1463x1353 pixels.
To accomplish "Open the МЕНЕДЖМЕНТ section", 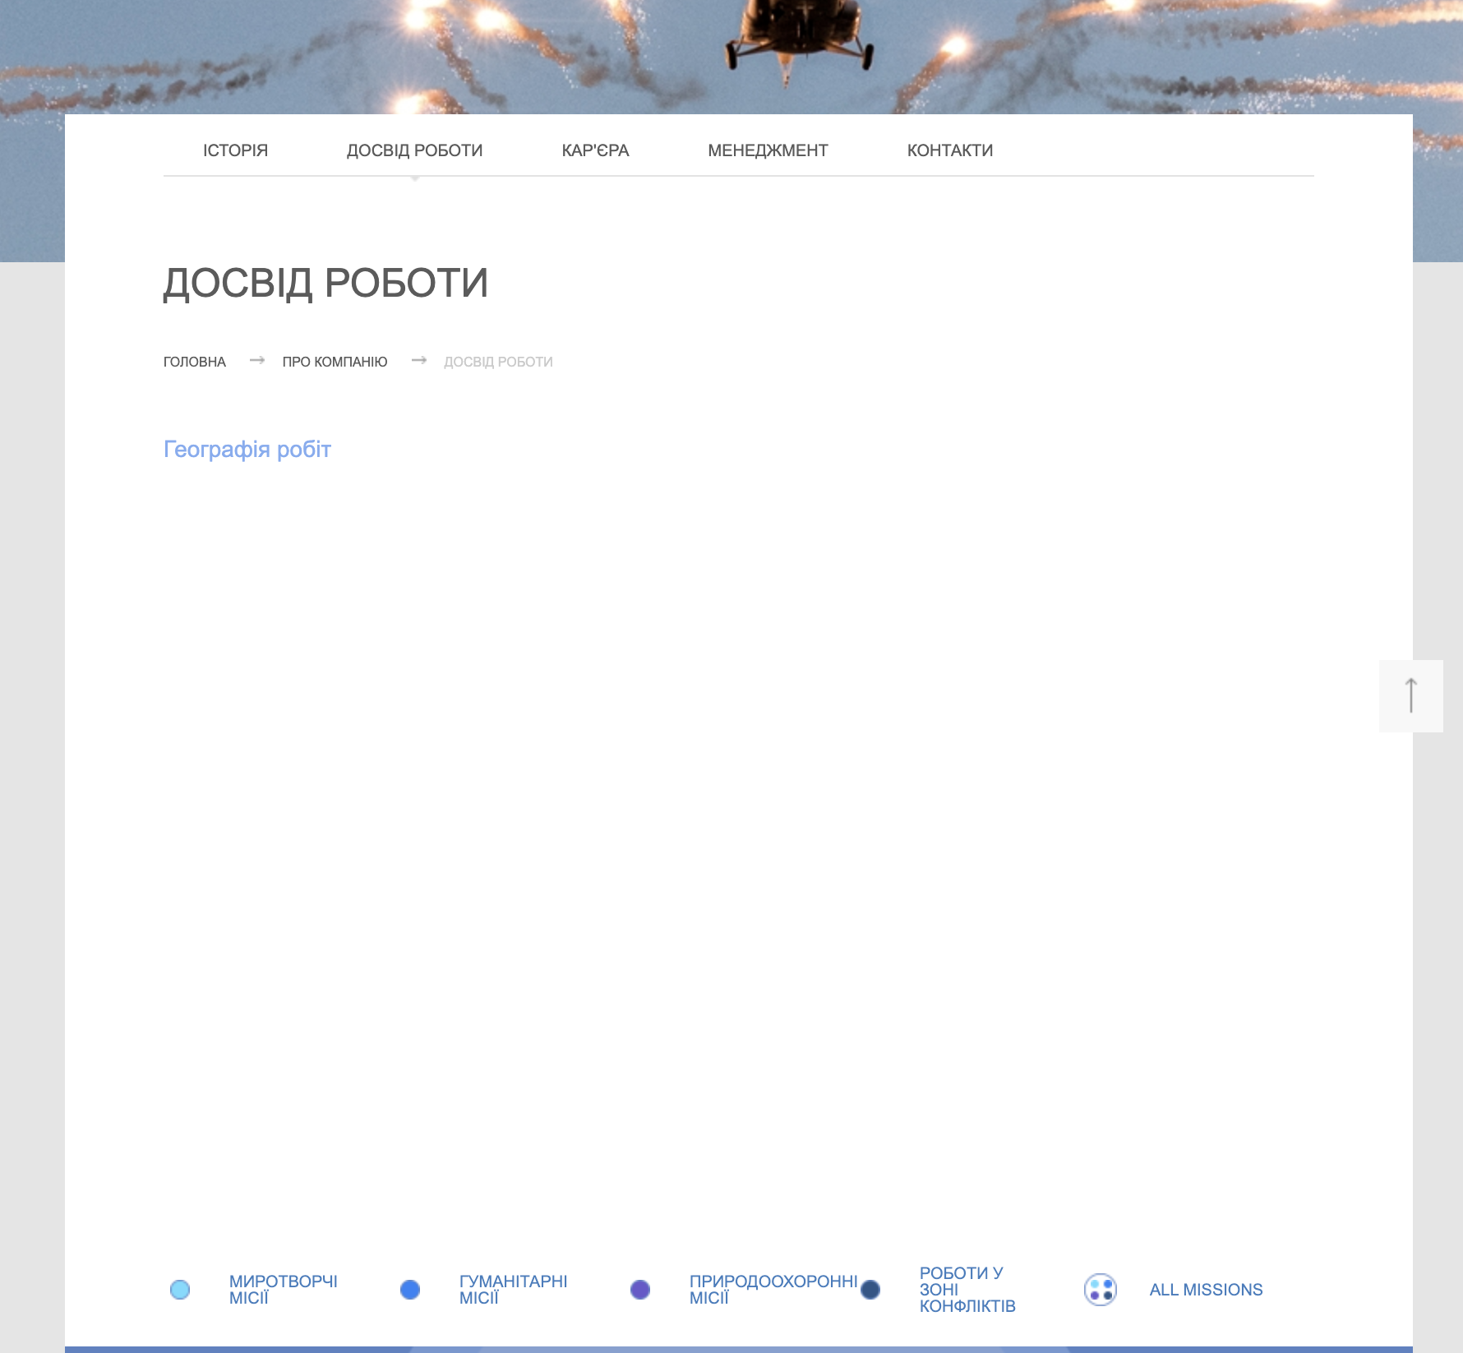I will 768,150.
